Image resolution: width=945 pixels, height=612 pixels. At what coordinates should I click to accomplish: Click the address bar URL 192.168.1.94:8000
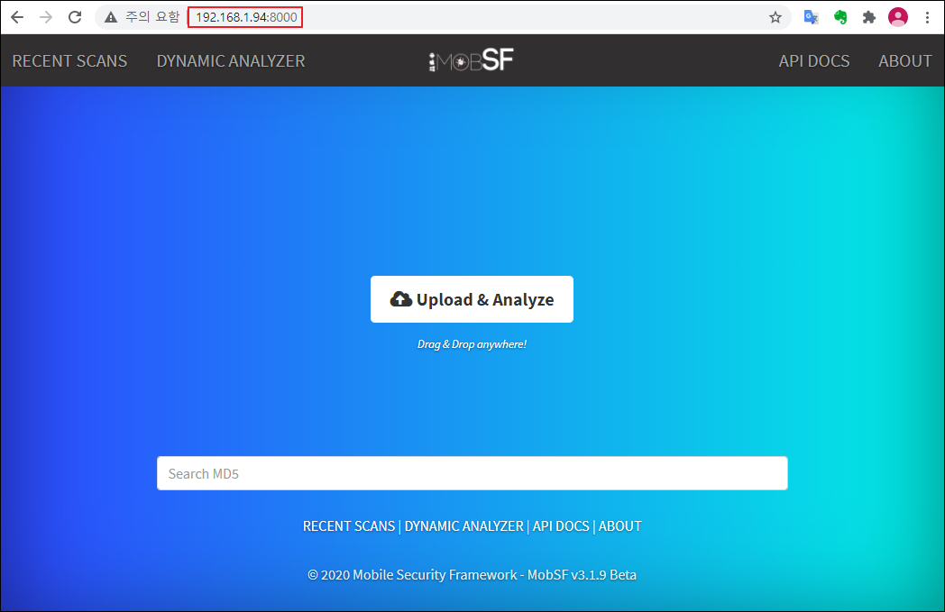246,17
